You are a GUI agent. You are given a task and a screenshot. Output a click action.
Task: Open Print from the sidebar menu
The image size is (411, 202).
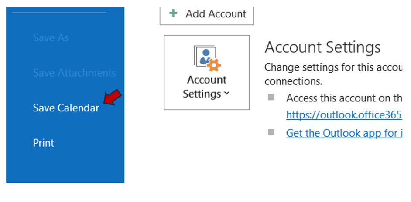(44, 143)
